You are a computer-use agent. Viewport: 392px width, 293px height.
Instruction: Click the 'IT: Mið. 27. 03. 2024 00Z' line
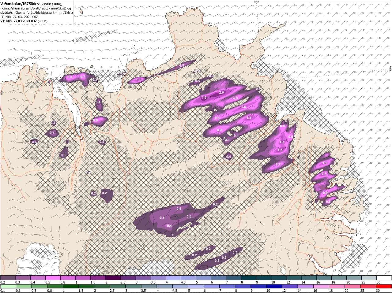[19, 17]
